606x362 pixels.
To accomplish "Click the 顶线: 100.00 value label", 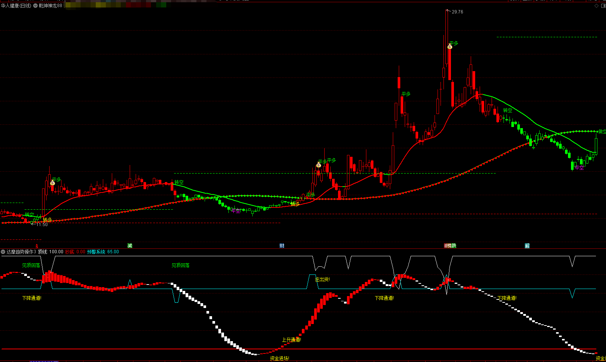I will click(x=51, y=252).
